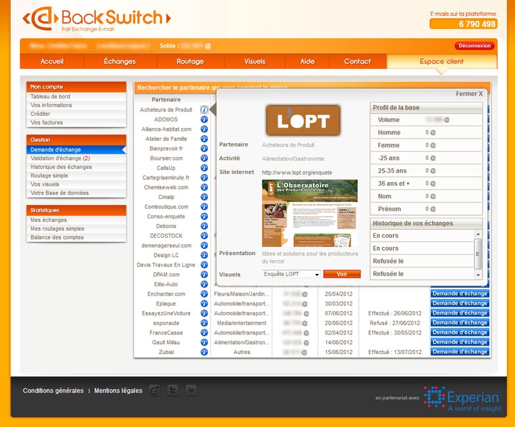Open info icon for Boursier.com
The height and width of the screenshot is (427, 515).
204,158
